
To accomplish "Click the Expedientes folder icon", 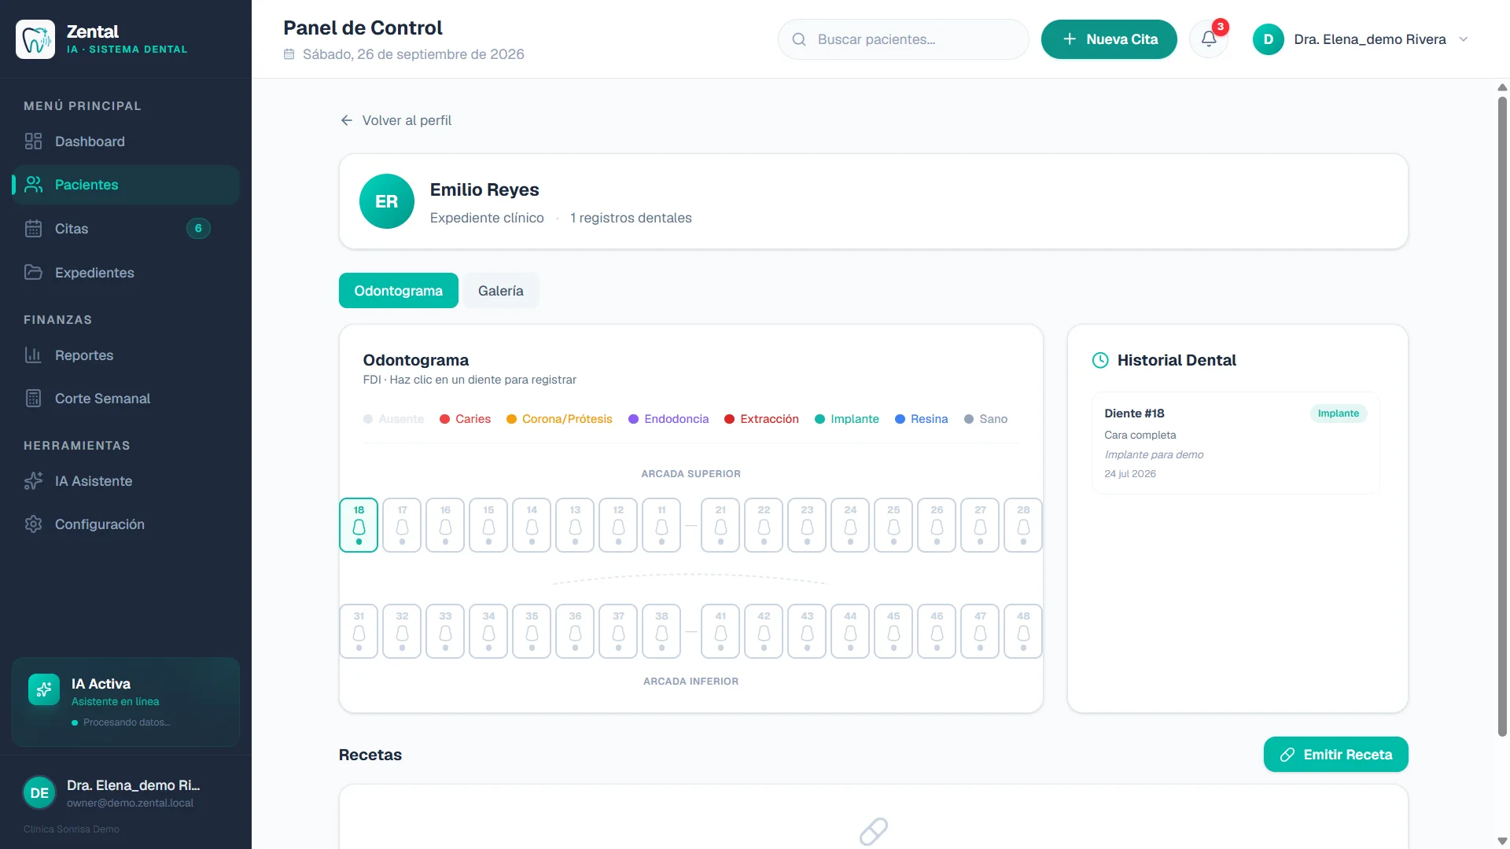I will 33,273.
